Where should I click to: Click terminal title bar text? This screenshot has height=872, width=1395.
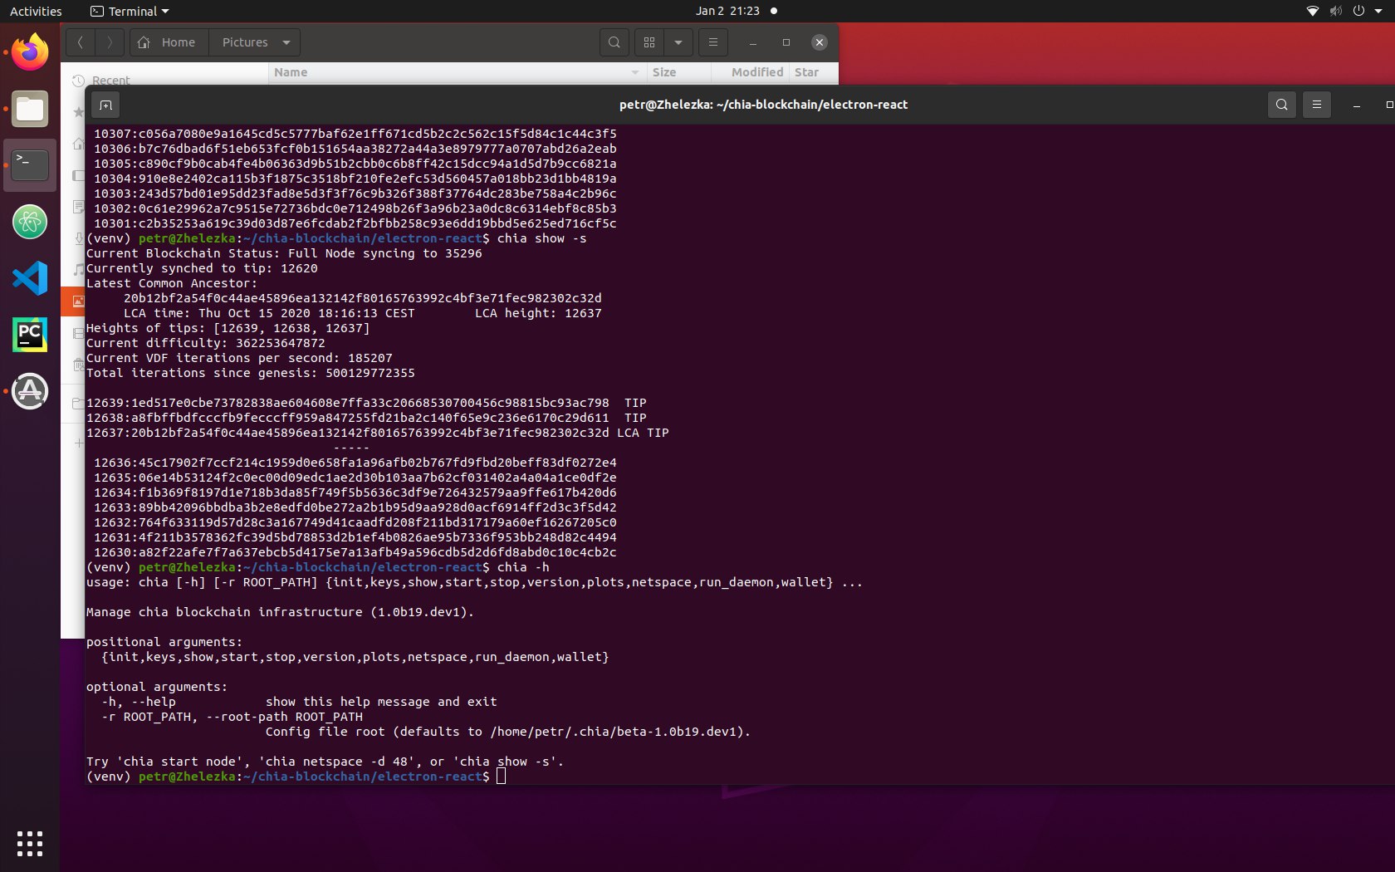[x=763, y=105]
